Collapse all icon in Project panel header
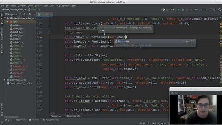 tap(24, 14)
